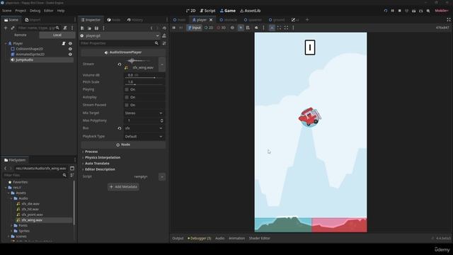Enable the Autoplay checkbox
The image size is (453, 255).
click(127, 98)
